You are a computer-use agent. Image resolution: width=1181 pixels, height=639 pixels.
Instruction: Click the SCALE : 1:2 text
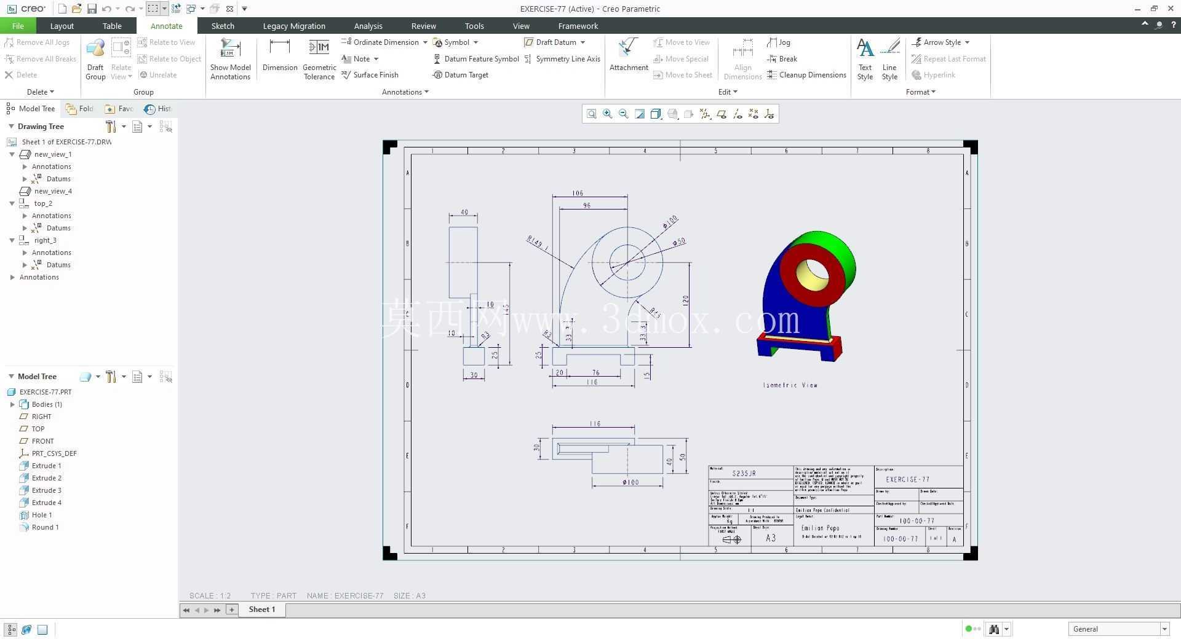pyautogui.click(x=210, y=595)
